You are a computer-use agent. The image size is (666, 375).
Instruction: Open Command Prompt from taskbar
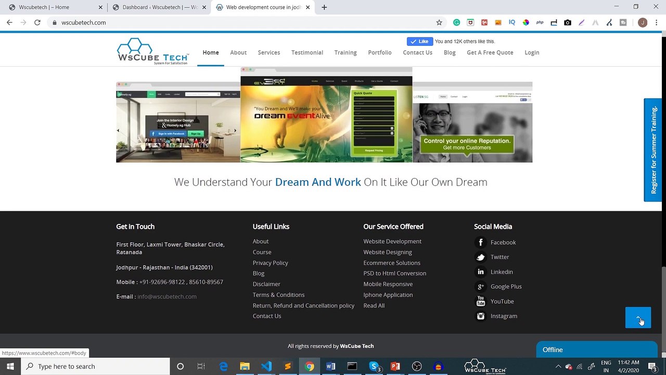point(352,366)
